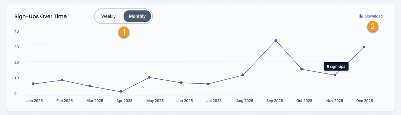Click the orange callout badge numbered 2
Viewport: 401px width, 115px height.
pos(373,26)
